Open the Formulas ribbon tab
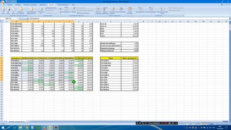The height and width of the screenshot is (130, 231). (43, 5)
